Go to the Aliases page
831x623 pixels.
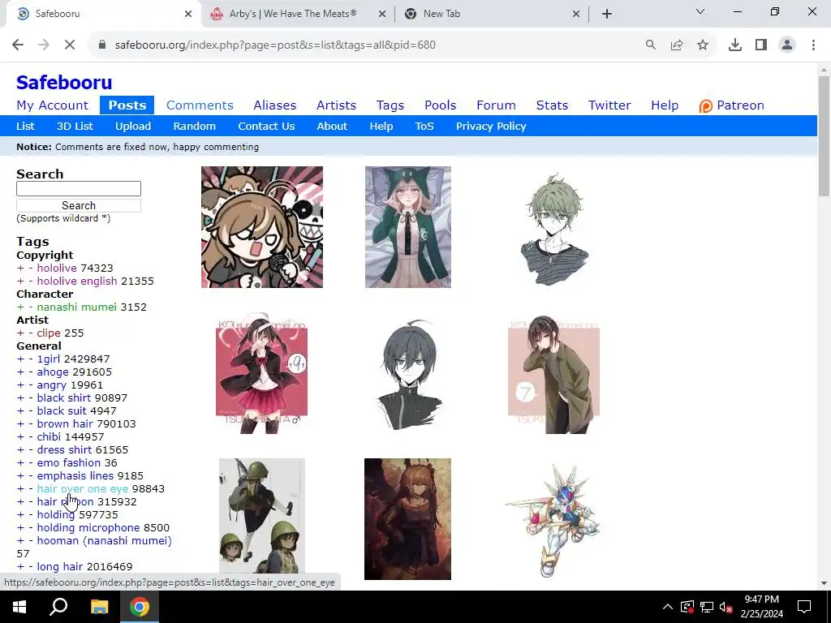pyautogui.click(x=274, y=105)
